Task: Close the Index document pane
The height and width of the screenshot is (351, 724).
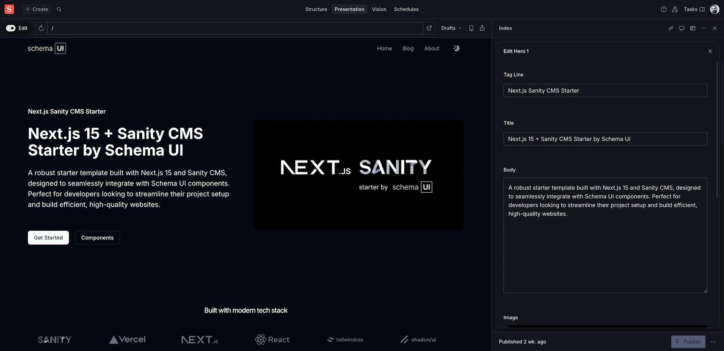Action: coord(715,28)
